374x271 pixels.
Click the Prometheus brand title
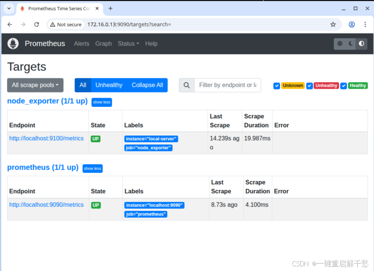(x=45, y=44)
